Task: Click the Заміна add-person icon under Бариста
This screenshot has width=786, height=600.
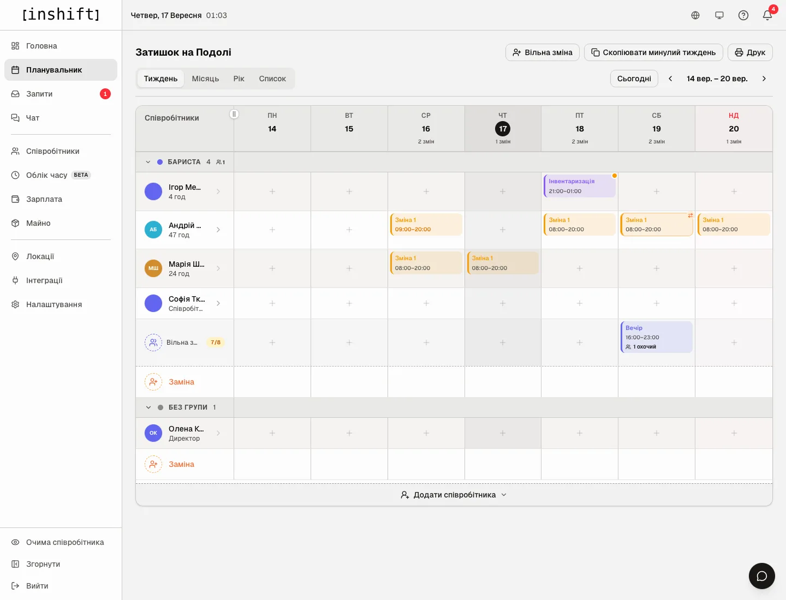Action: [x=153, y=382]
